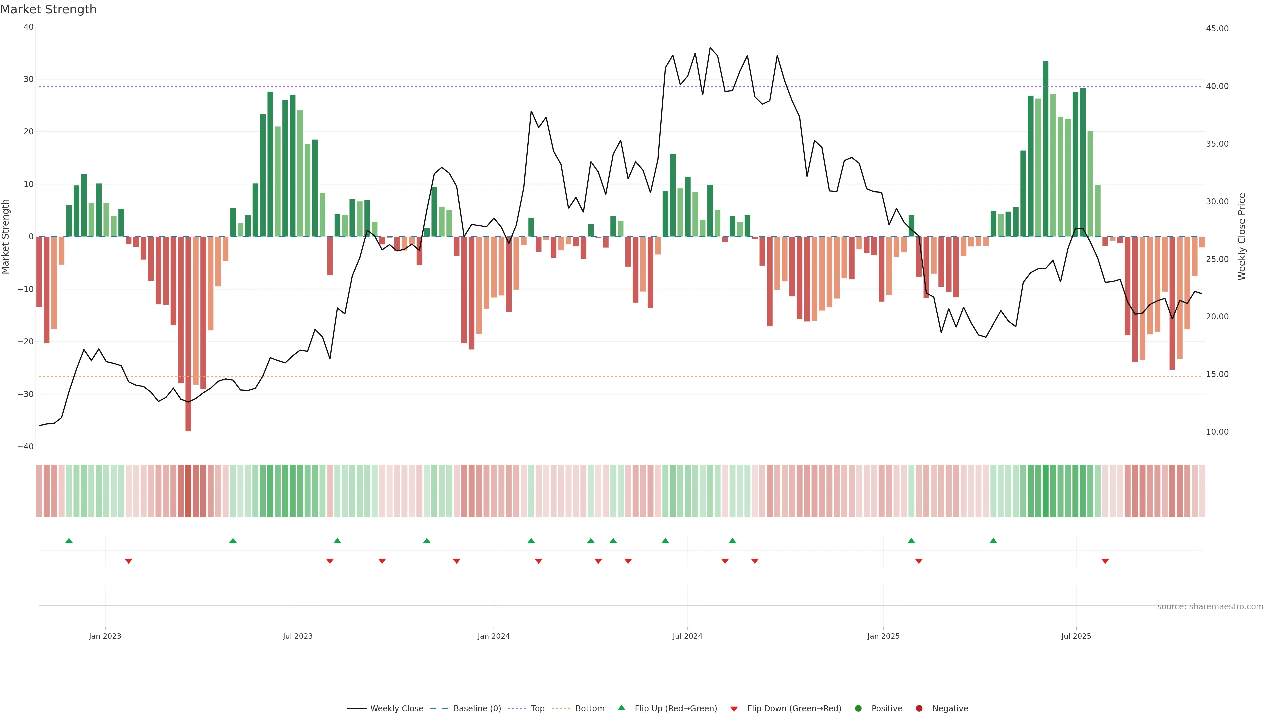The height and width of the screenshot is (720, 1280).
Task: Click the last green flip-up triangle marker
Action: pyautogui.click(x=993, y=541)
